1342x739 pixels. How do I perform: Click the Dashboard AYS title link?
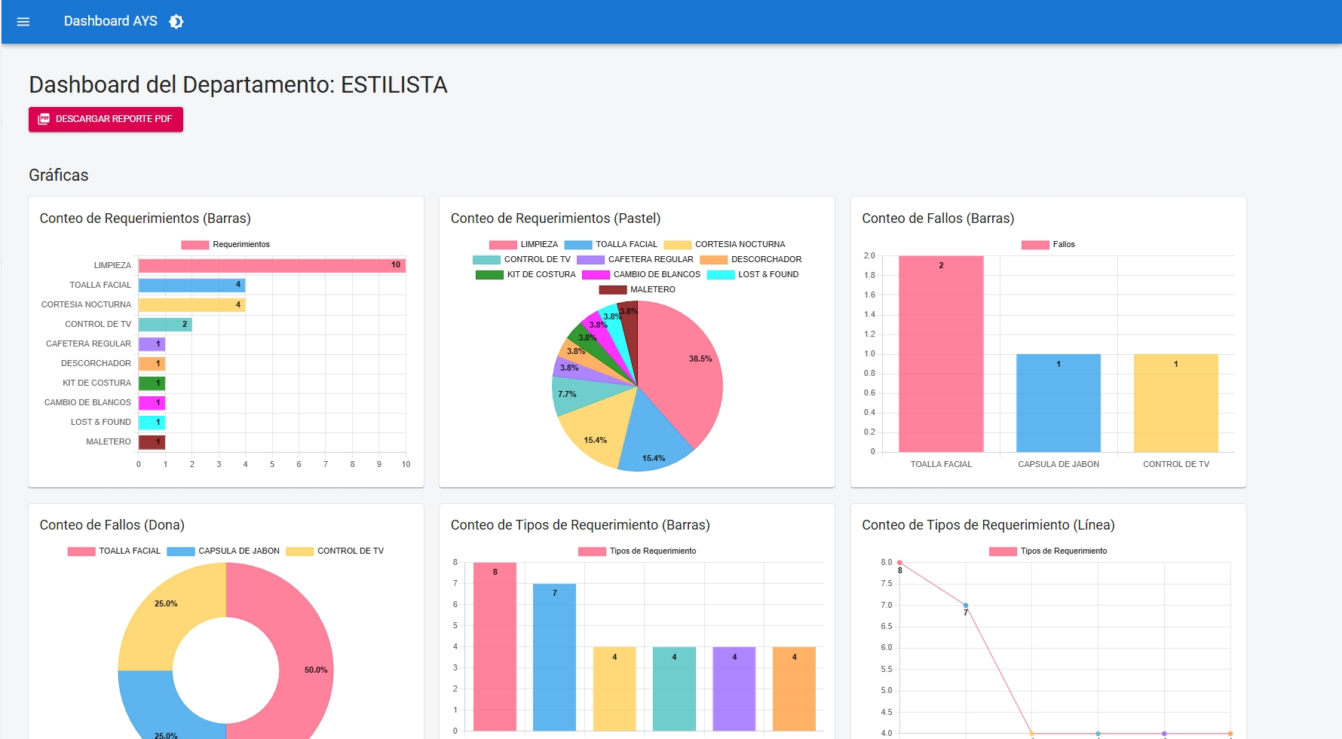(112, 21)
